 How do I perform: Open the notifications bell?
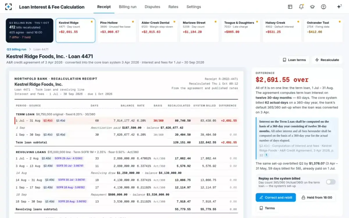(301, 7)
